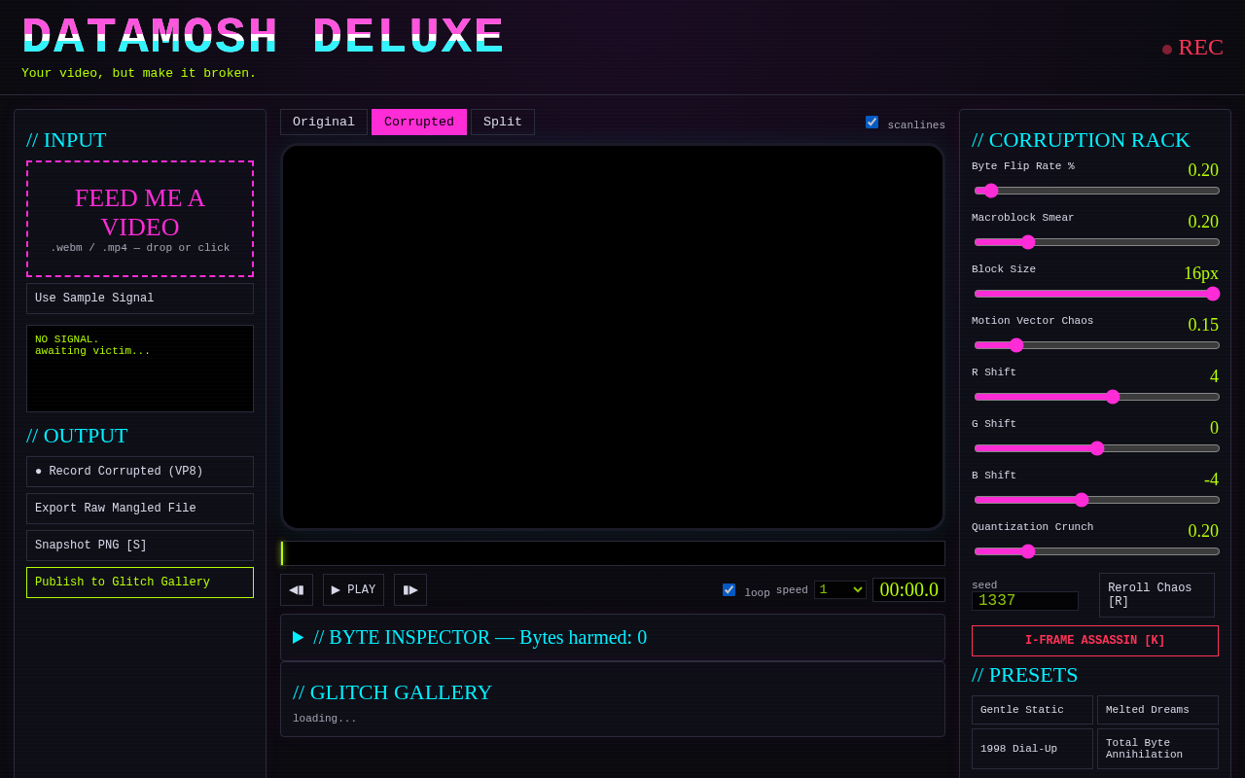
Task: Adjust the B Shift slider
Action: tap(1097, 500)
